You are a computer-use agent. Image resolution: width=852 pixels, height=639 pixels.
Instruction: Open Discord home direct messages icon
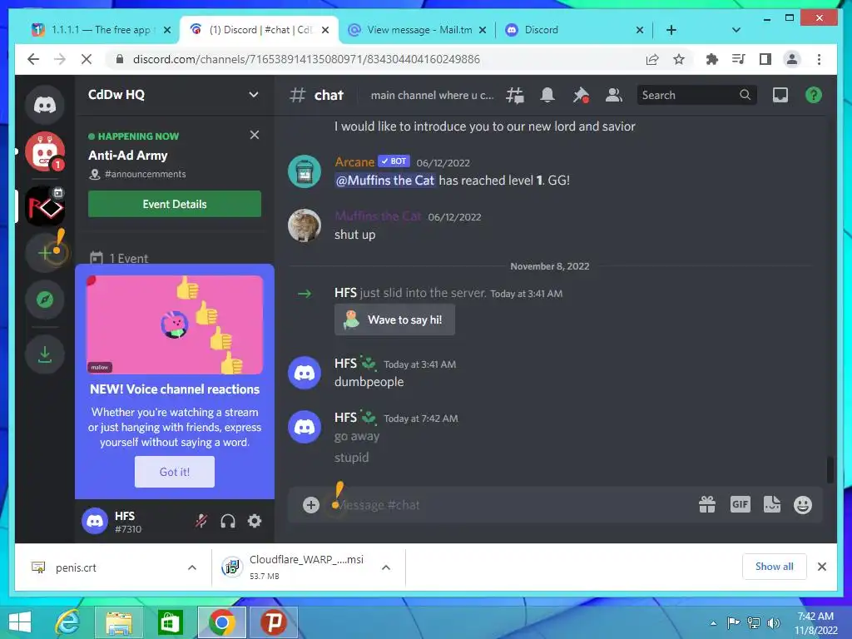pyautogui.click(x=45, y=104)
